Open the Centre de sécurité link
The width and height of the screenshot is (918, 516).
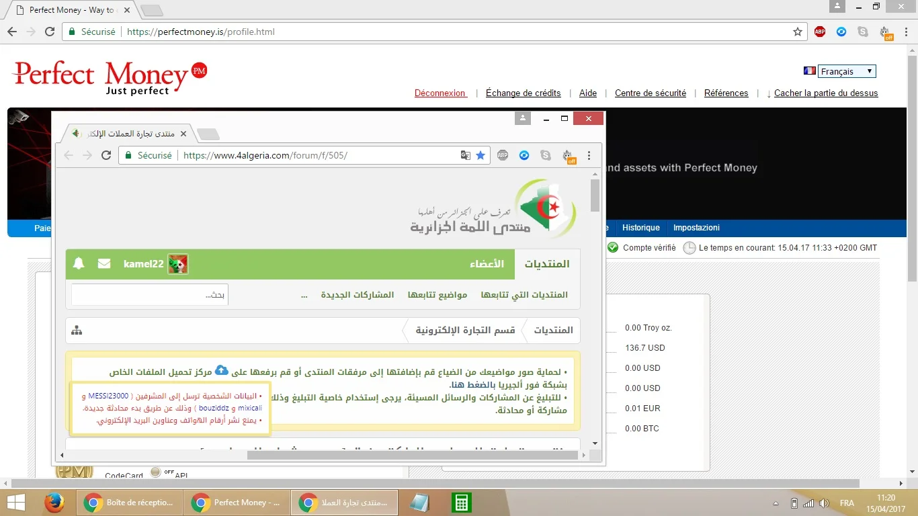[650, 93]
